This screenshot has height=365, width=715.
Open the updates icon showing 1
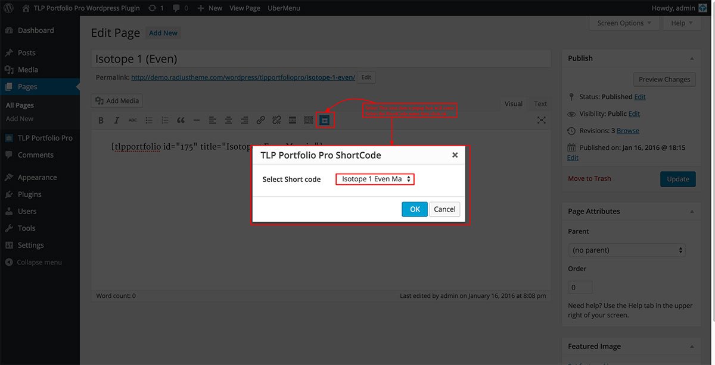pos(156,8)
